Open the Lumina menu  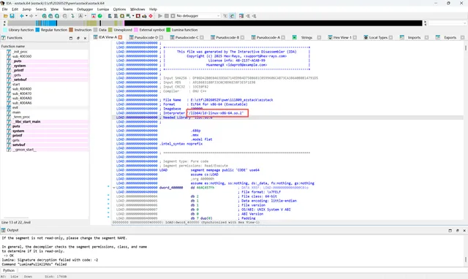coord(103,9)
